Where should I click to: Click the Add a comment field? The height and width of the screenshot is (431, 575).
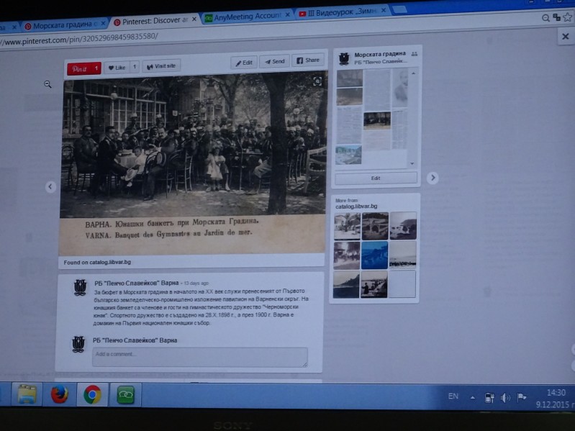click(x=199, y=356)
